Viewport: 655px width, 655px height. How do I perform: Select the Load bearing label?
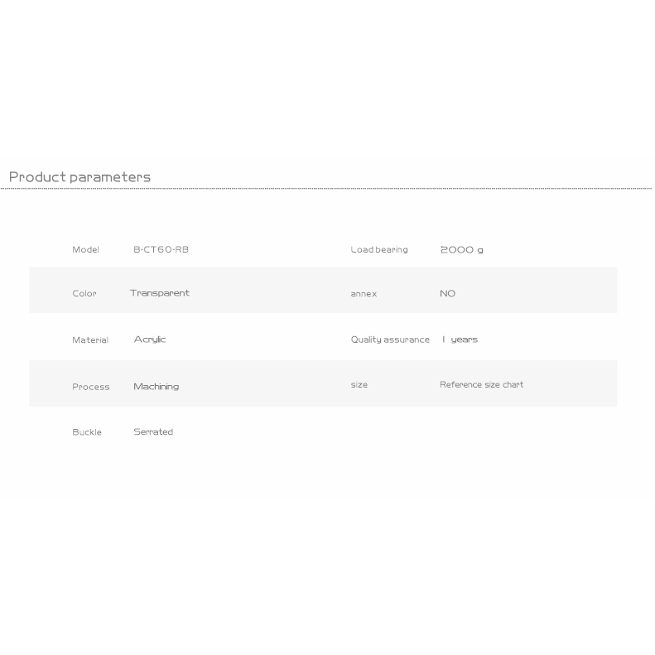(x=379, y=249)
